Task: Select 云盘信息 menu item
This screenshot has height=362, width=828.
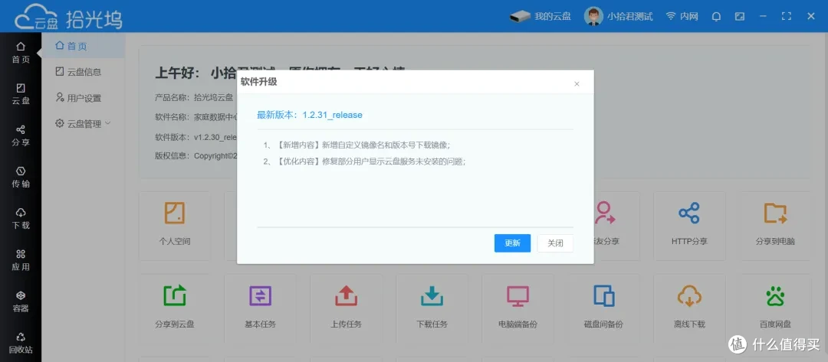Action: [84, 72]
